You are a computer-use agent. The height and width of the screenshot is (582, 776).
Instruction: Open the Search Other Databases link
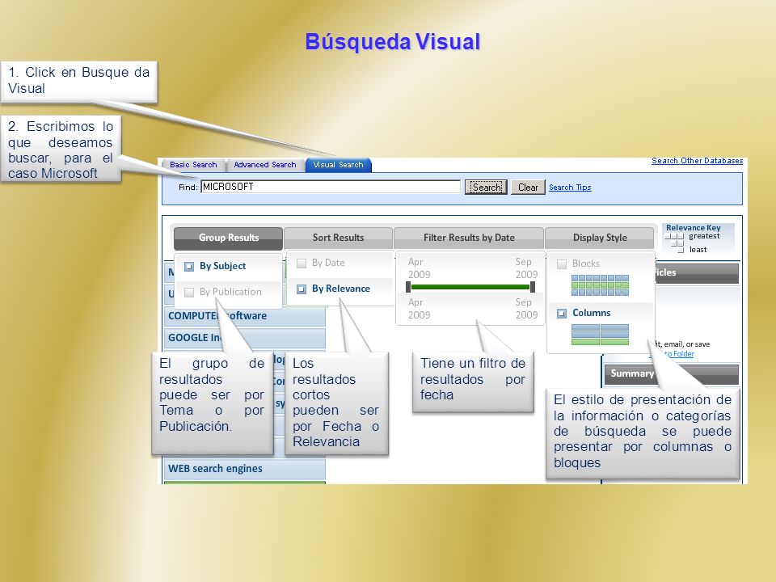697,161
